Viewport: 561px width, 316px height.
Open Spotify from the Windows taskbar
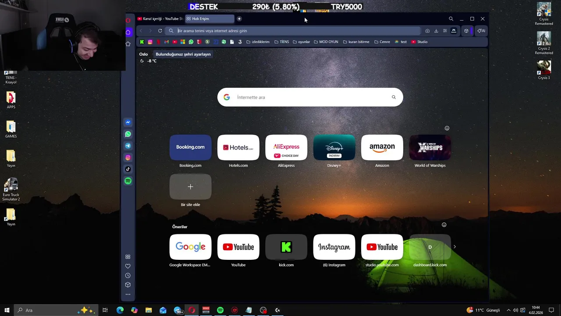[220, 310]
